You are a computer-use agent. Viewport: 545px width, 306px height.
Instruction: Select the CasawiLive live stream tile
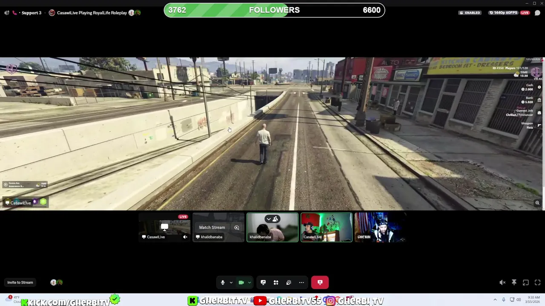pyautogui.click(x=165, y=227)
